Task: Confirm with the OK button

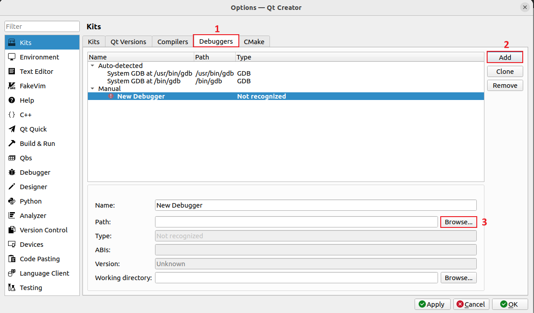Action: coord(510,304)
